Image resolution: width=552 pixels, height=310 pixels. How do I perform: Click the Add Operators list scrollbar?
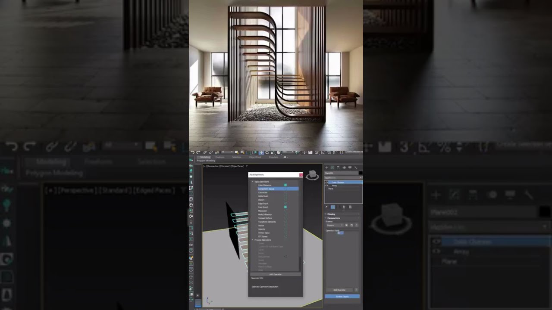point(300,219)
